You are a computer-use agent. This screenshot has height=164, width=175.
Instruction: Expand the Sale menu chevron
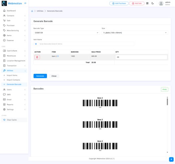pyautogui.click(x=25, y=21)
